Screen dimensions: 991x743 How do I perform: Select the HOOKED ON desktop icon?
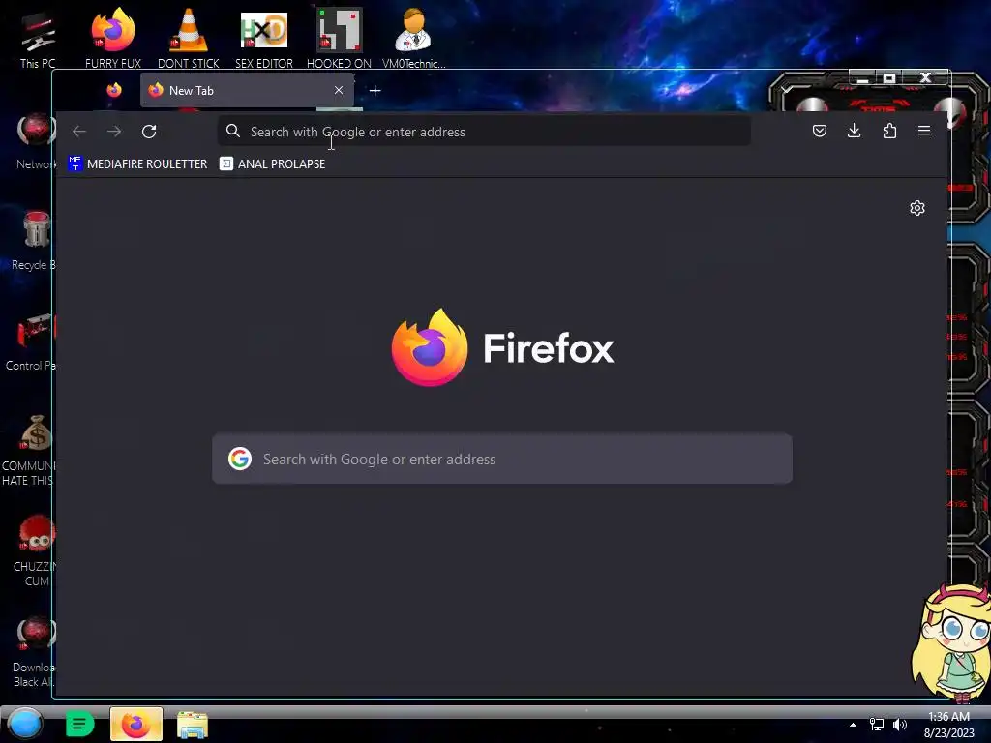(339, 38)
